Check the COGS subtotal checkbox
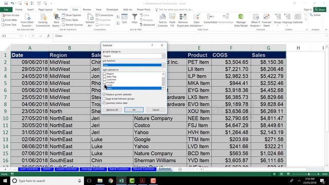The width and height of the screenshot is (329, 185). coord(104,85)
